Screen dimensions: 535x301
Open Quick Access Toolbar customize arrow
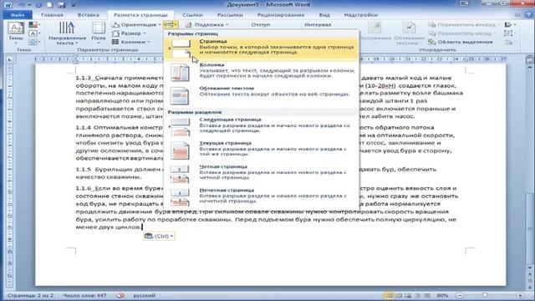pos(73,6)
